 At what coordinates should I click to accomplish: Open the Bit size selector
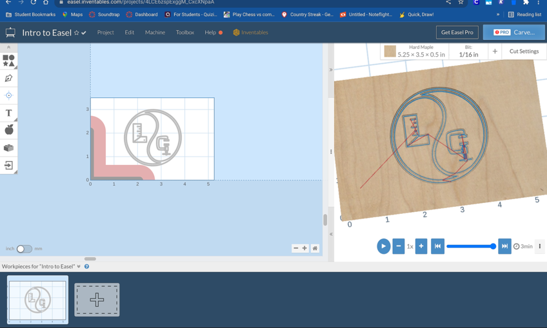pos(468,52)
